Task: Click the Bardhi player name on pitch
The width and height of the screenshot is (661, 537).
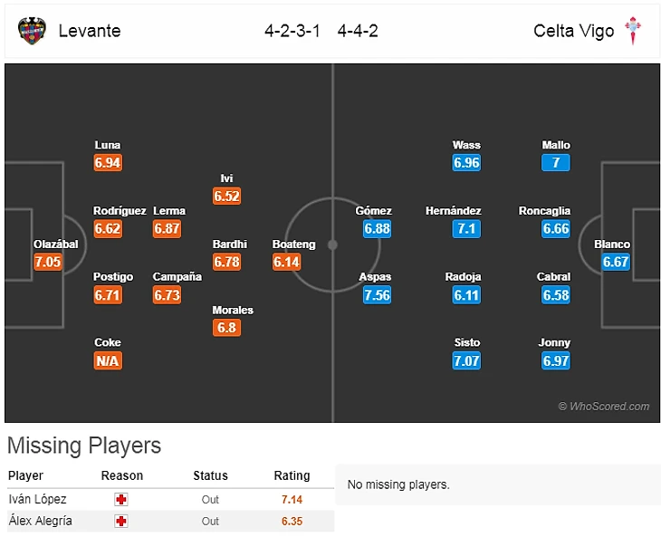Action: point(227,245)
